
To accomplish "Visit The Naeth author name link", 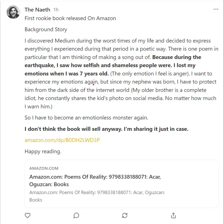I will pyautogui.click(x=37, y=10).
